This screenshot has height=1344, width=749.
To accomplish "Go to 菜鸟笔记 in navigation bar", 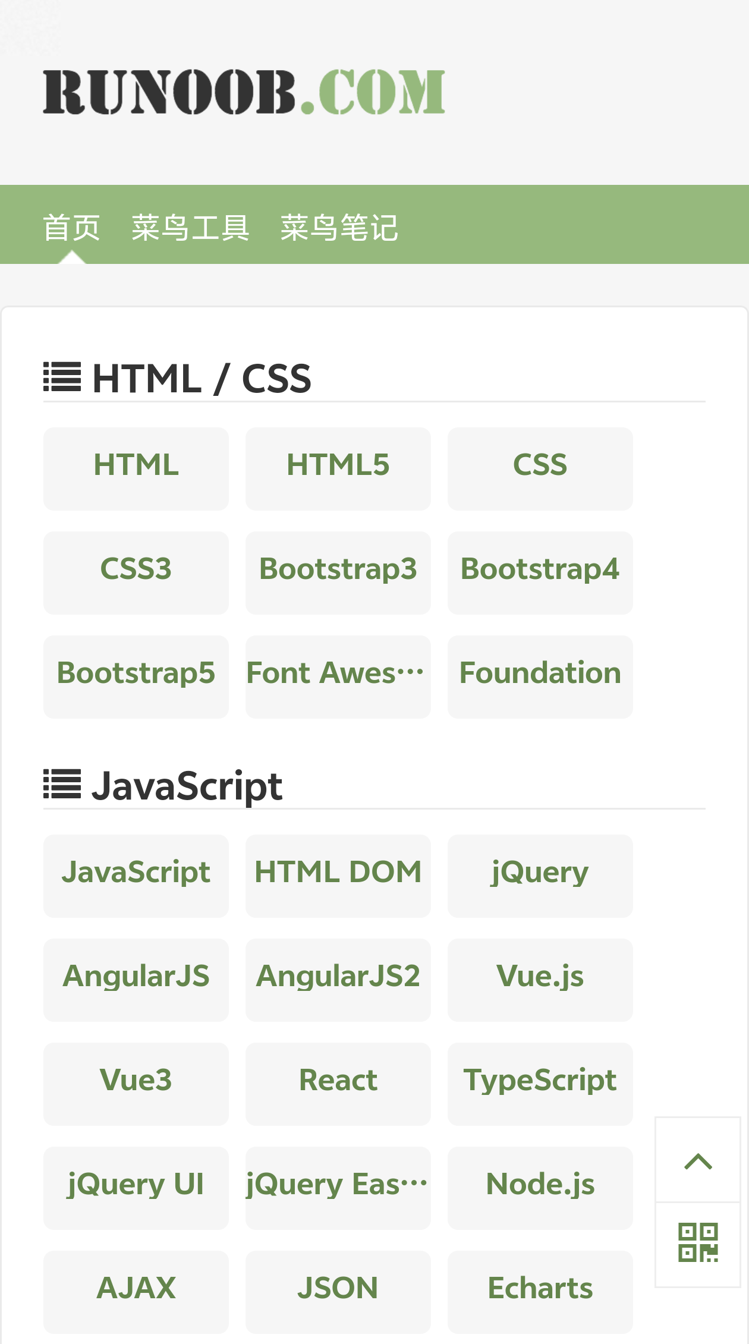I will click(x=339, y=228).
